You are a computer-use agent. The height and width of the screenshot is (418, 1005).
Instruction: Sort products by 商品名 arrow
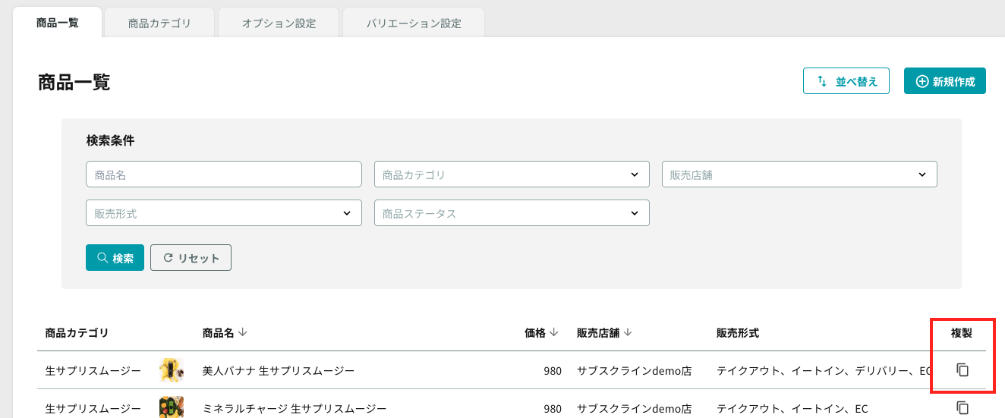coord(243,332)
